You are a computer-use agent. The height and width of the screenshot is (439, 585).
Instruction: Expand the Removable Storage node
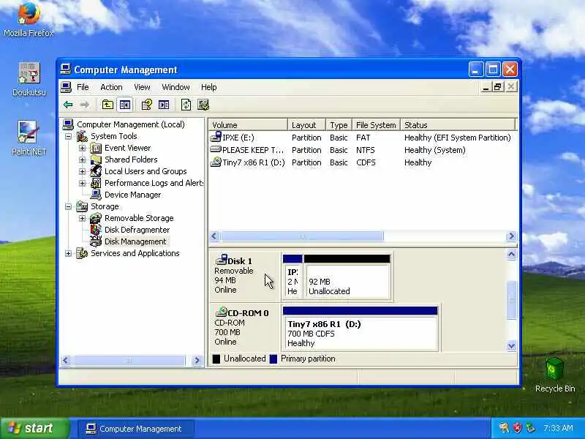click(82, 218)
